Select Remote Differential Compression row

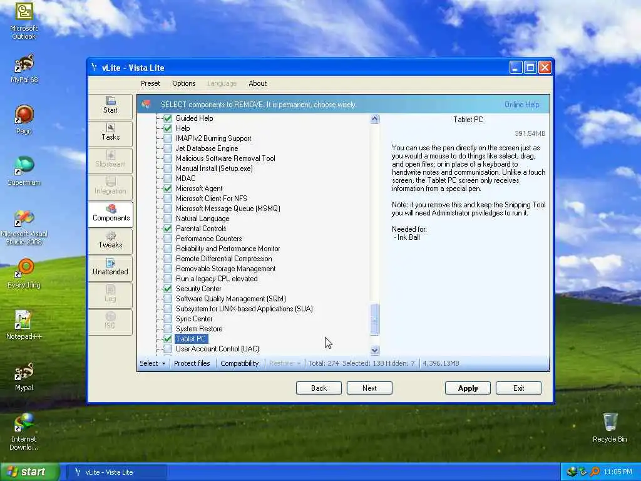(x=223, y=259)
